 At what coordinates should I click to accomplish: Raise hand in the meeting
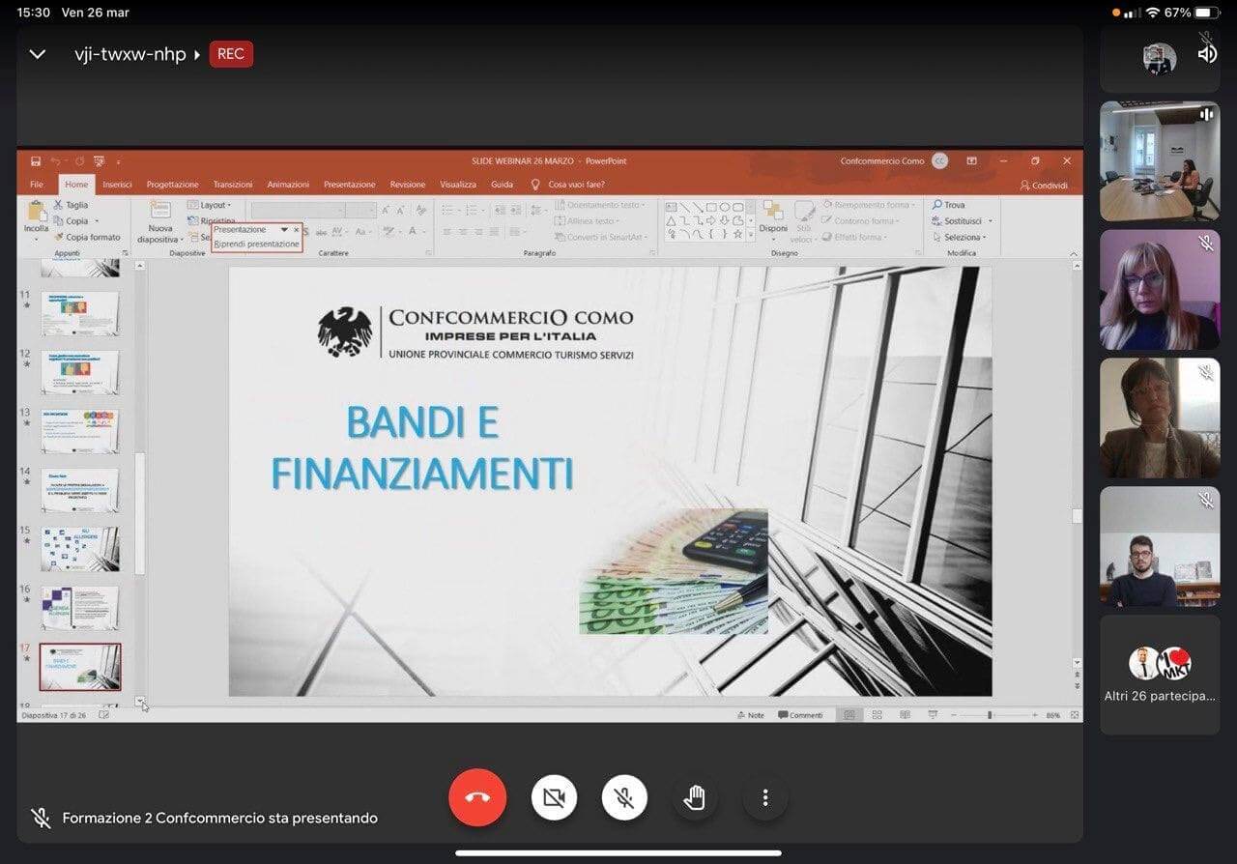695,797
